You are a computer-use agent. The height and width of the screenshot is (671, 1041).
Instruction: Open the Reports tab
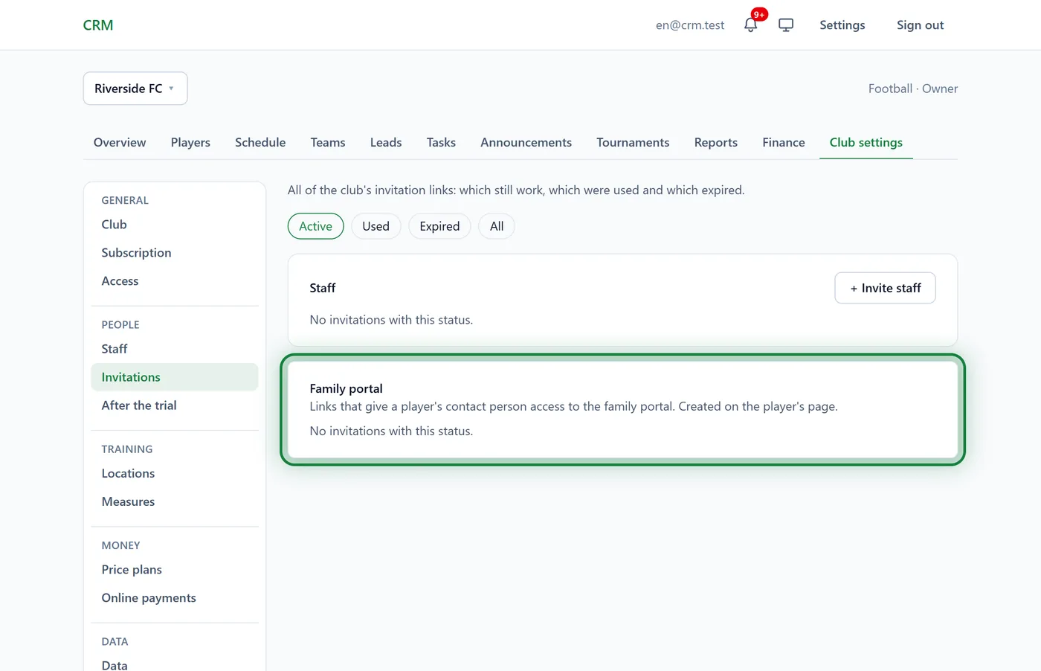[716, 142]
